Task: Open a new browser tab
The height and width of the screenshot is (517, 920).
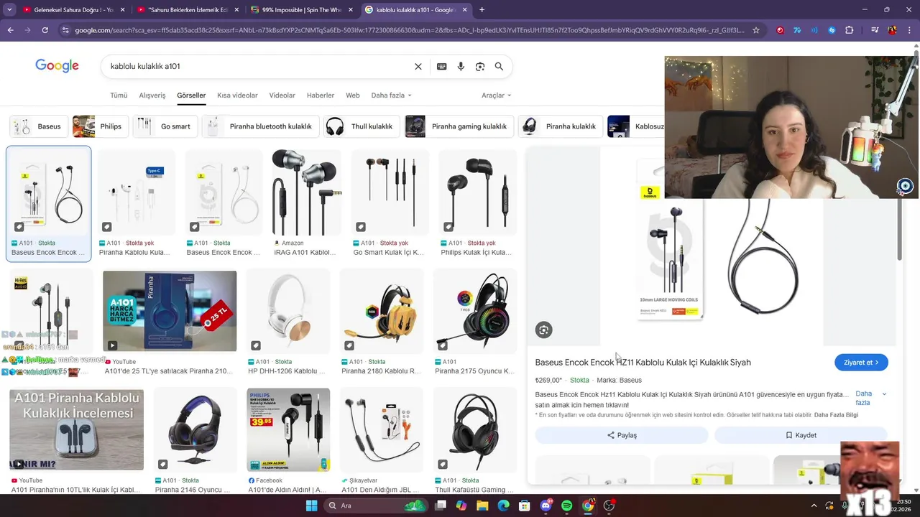Action: (x=482, y=10)
